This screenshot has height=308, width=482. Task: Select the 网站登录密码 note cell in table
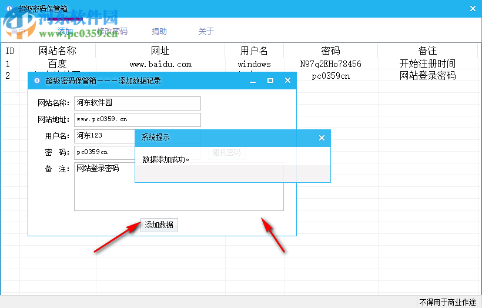tap(427, 76)
